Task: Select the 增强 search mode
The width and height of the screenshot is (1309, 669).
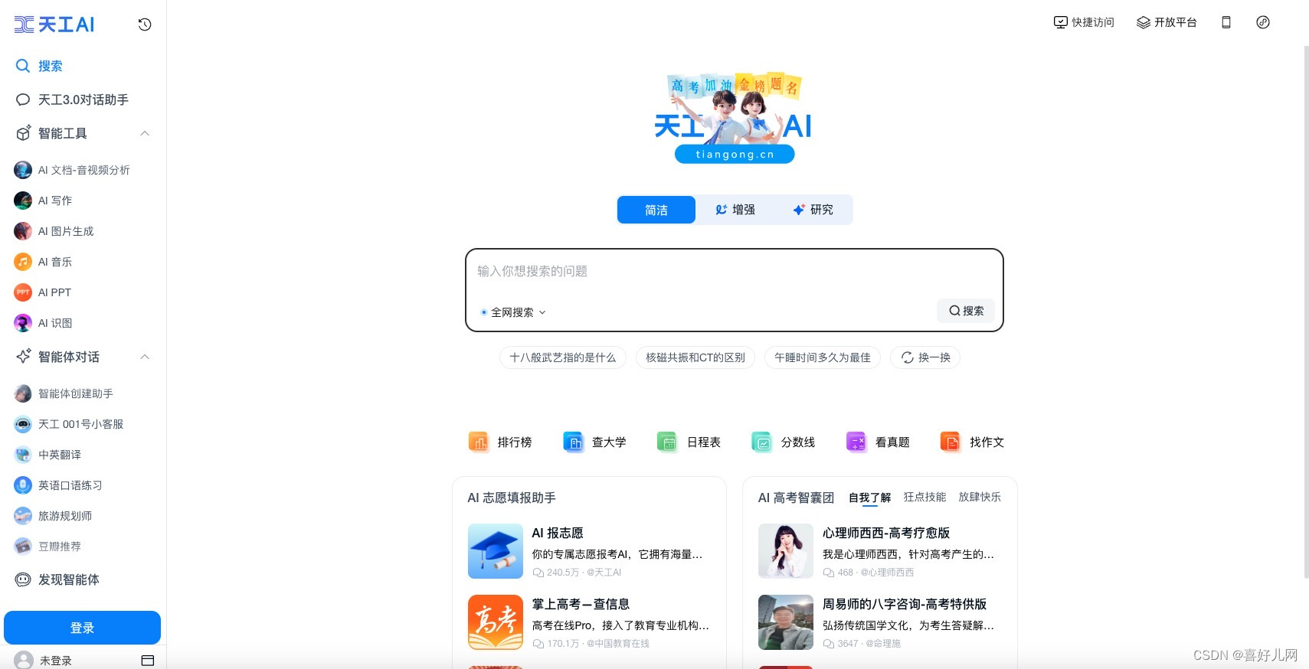Action: [735, 210]
